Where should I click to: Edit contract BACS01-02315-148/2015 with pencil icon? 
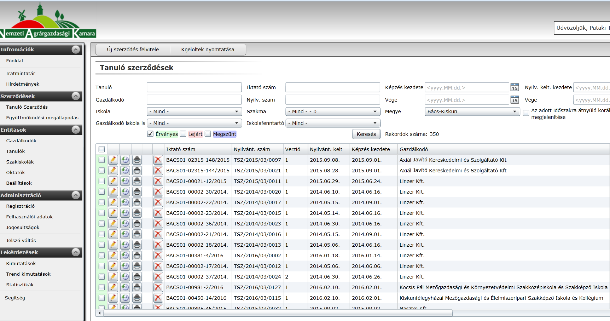[113, 160]
